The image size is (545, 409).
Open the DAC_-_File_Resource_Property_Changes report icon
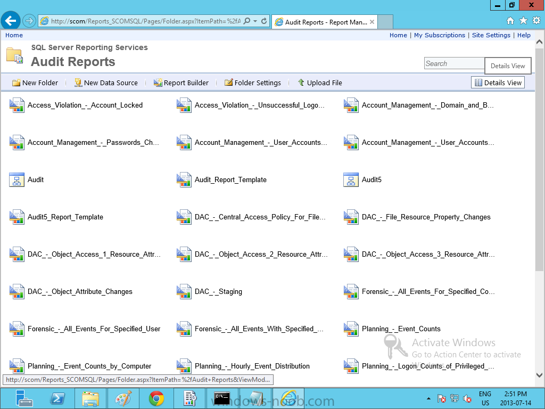[351, 217]
